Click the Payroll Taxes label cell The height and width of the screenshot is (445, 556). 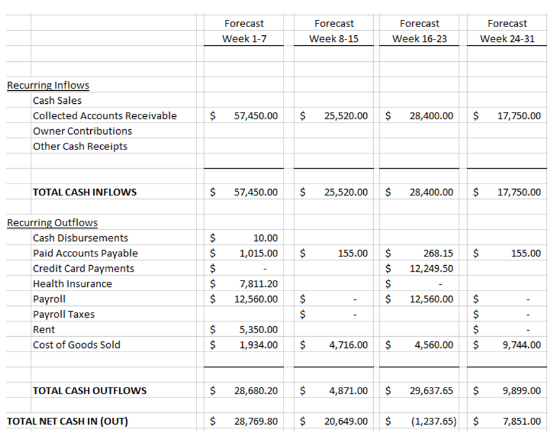(x=67, y=314)
